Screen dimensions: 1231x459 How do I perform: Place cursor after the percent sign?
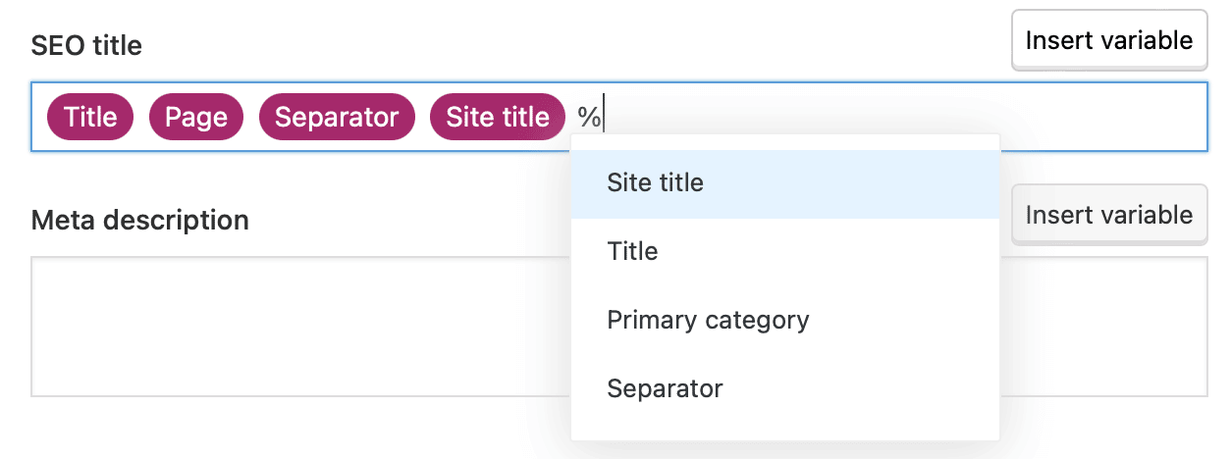coord(605,118)
